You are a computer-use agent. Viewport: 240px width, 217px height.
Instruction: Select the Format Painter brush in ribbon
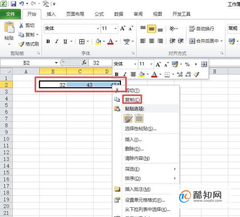click(x=21, y=44)
